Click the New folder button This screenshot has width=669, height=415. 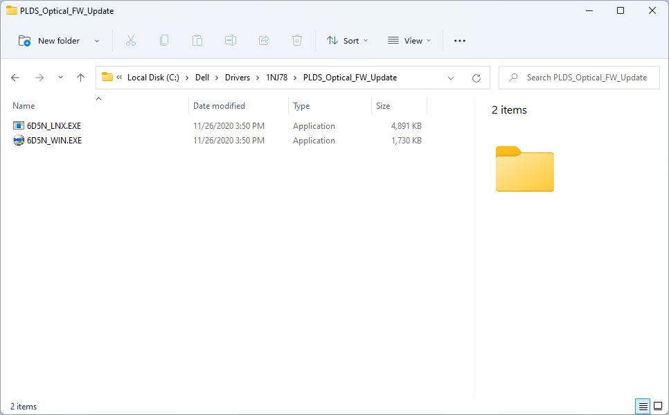(50, 41)
